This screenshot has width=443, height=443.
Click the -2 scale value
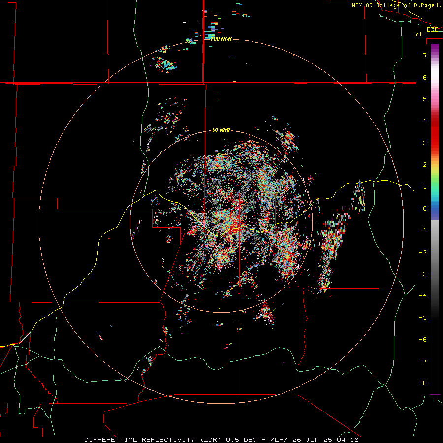tap(423, 252)
